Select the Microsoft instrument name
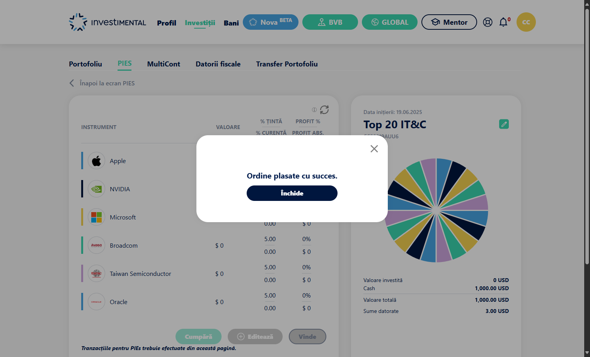The height and width of the screenshot is (357, 590). coord(123,218)
